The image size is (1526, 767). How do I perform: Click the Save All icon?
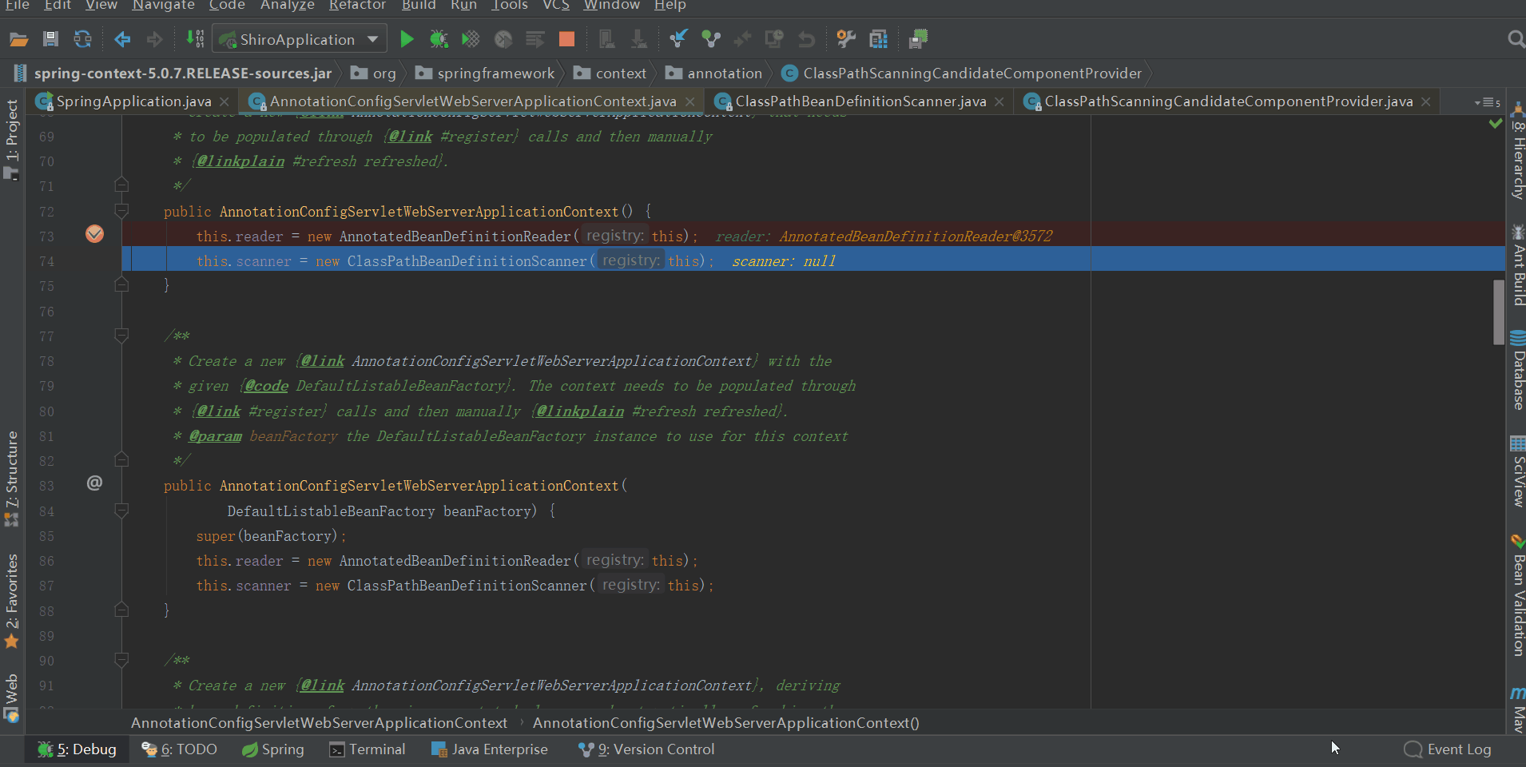point(50,39)
